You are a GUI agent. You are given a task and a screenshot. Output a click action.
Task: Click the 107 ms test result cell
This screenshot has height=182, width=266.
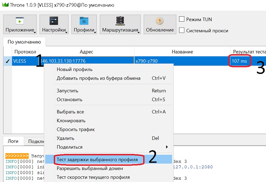[x=239, y=61]
